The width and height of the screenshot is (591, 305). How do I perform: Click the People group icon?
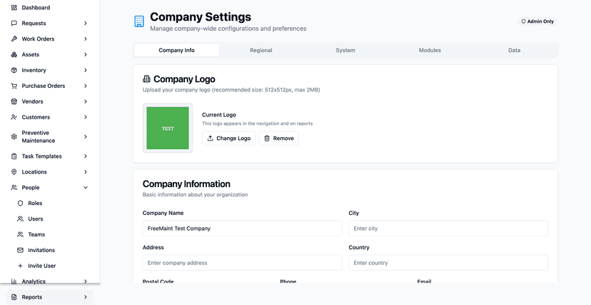[14, 187]
